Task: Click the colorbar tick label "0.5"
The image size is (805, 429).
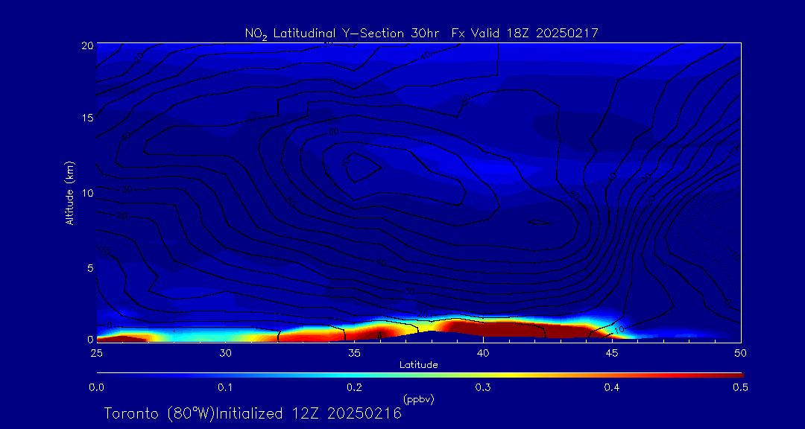Action: 740,389
